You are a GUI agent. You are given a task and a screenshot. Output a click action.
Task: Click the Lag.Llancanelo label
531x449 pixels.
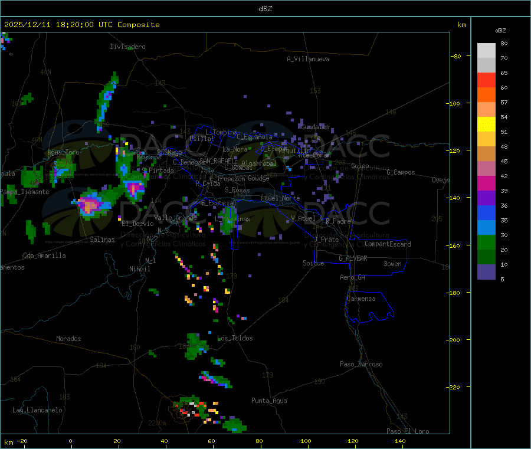tap(37, 410)
